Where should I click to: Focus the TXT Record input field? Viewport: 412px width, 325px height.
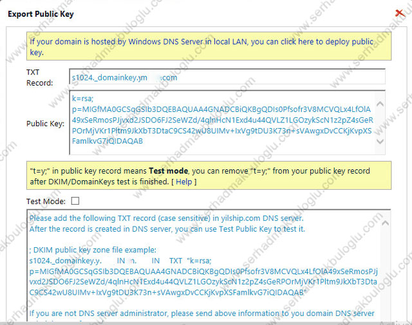click(x=227, y=78)
